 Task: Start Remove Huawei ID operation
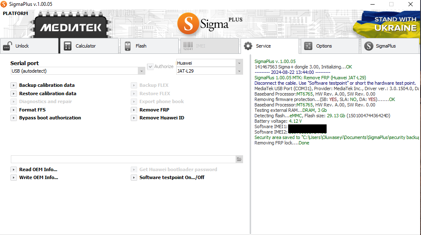point(162,118)
